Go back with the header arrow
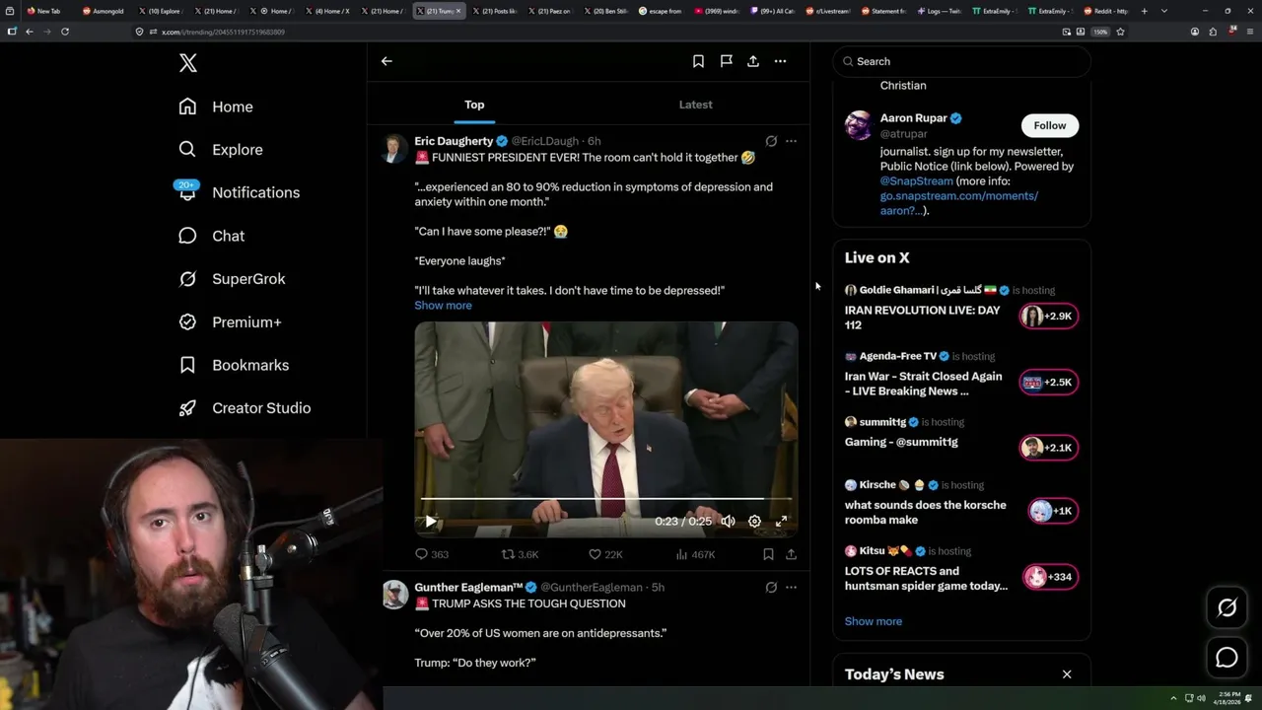 pos(386,61)
